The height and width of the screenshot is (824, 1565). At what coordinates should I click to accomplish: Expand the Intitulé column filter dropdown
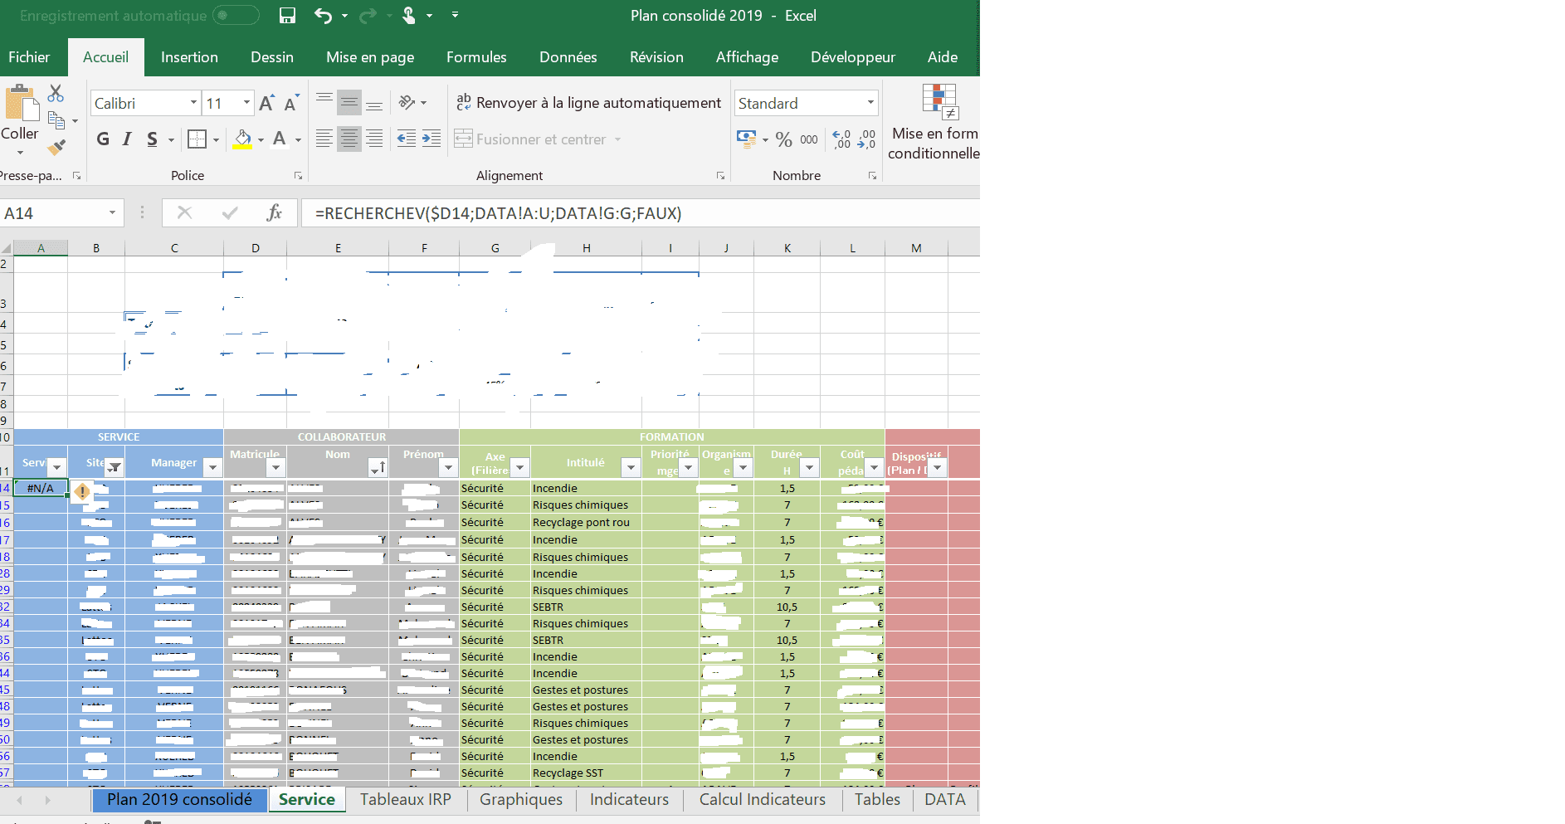631,468
